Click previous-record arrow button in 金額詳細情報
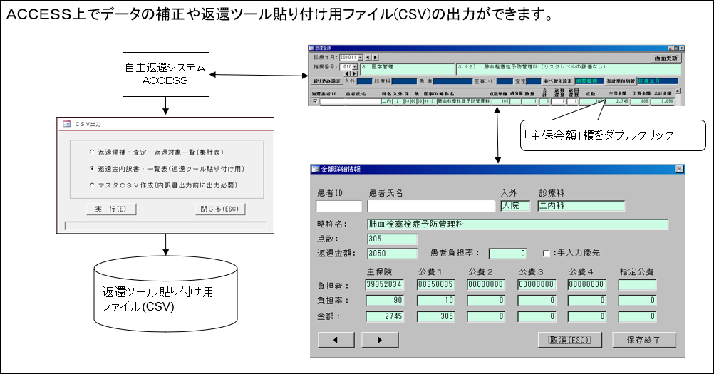714x374 pixels. point(336,339)
